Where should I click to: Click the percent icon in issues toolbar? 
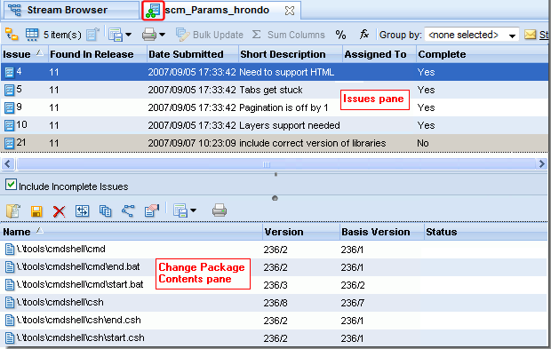pyautogui.click(x=340, y=35)
